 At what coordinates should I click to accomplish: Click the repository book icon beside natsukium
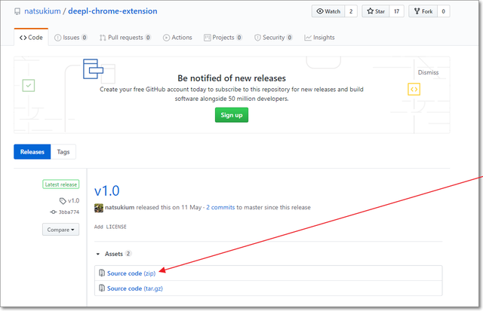point(18,12)
